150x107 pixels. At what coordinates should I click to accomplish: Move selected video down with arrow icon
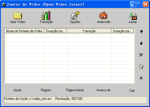[141, 43]
